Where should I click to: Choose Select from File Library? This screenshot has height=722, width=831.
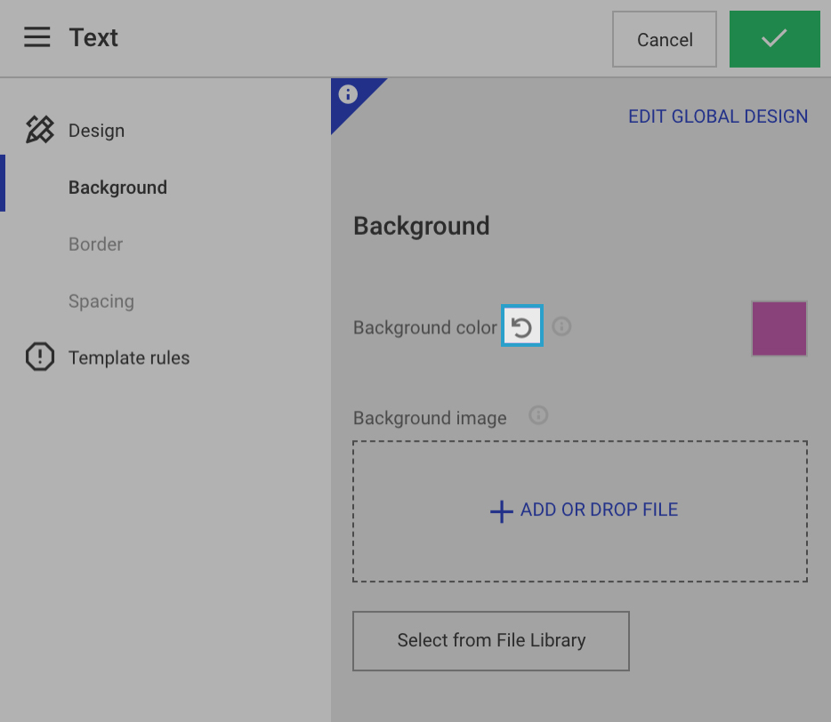tap(491, 641)
